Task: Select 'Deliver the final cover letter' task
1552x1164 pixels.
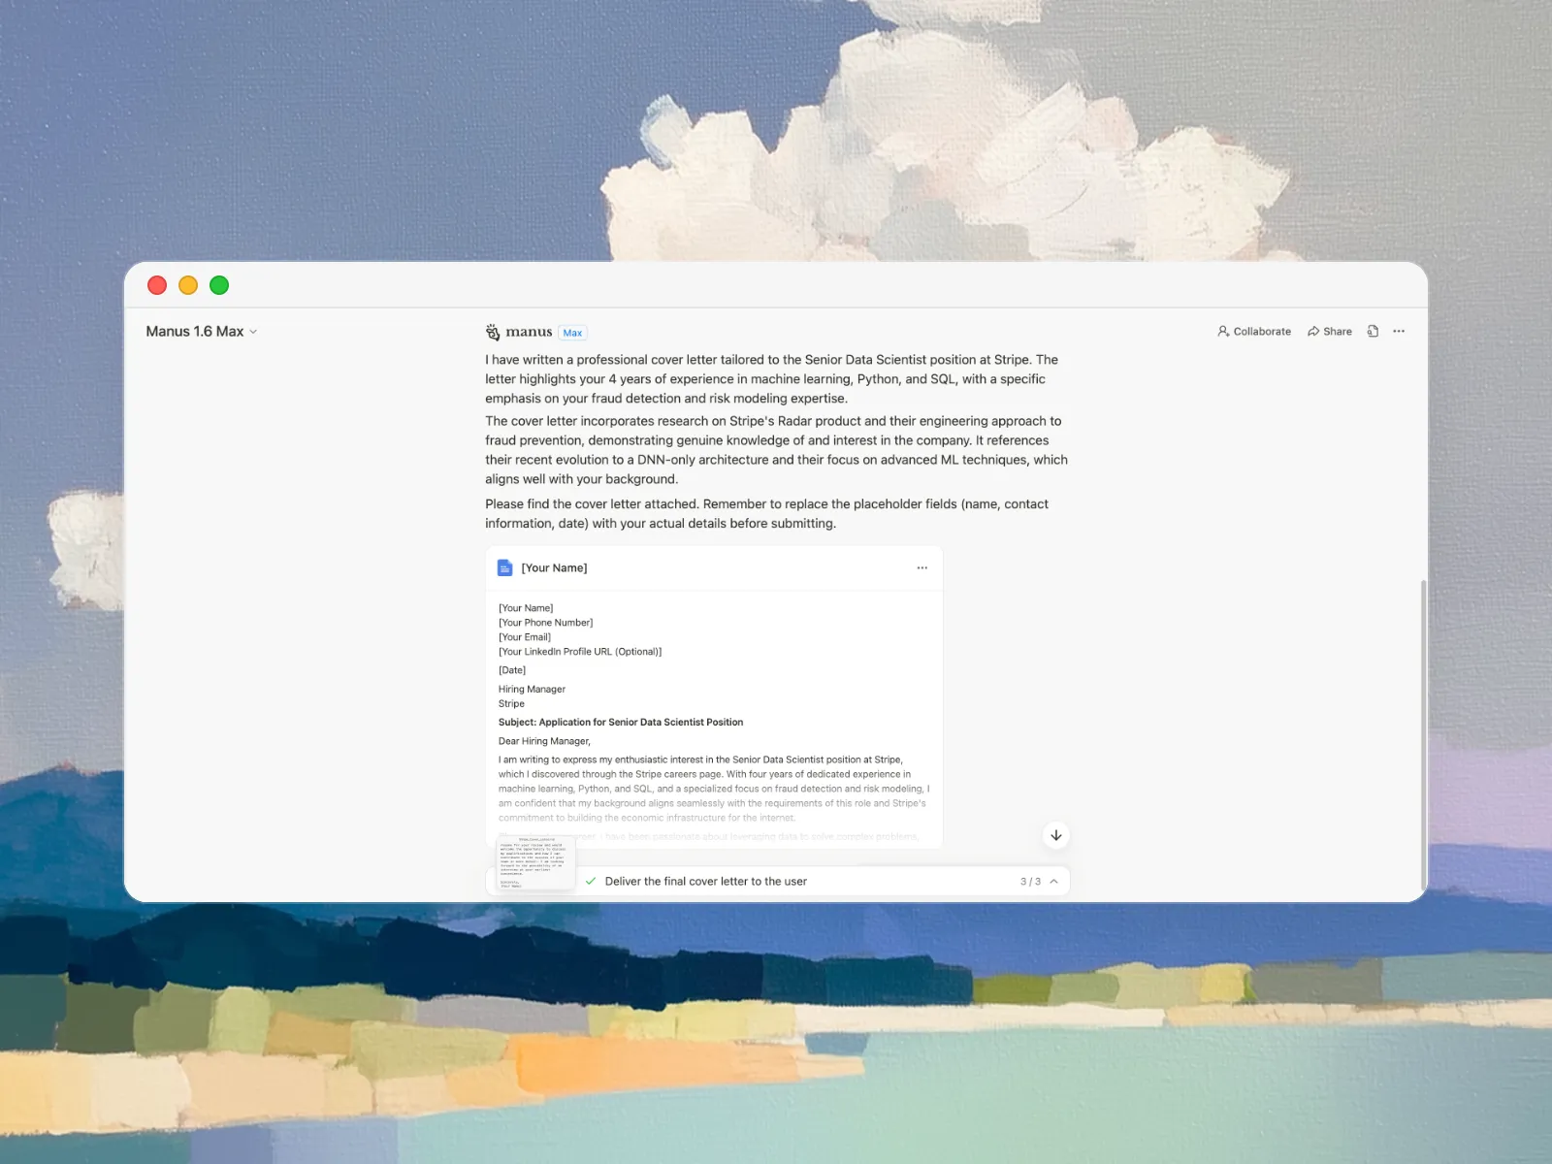Action: pos(705,882)
